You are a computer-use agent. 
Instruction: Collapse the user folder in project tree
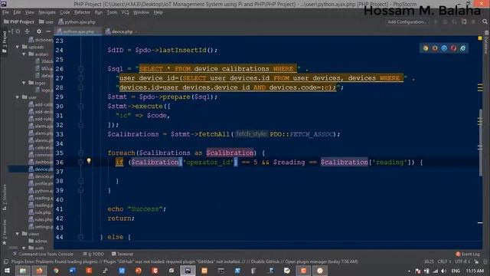[x=18, y=97]
